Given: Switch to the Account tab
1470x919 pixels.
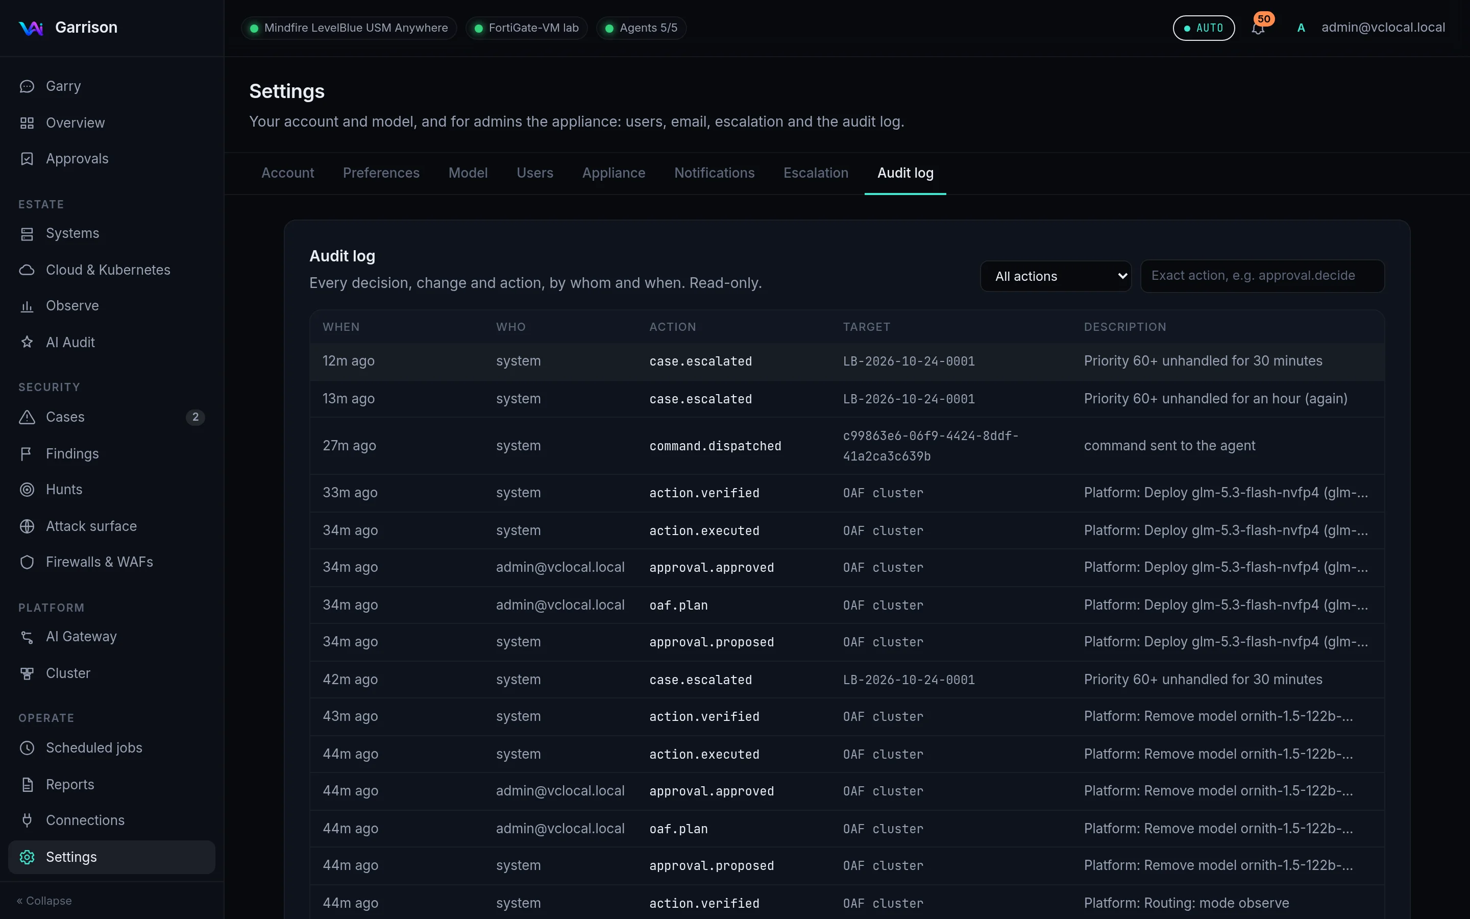Looking at the screenshot, I should click(x=287, y=173).
